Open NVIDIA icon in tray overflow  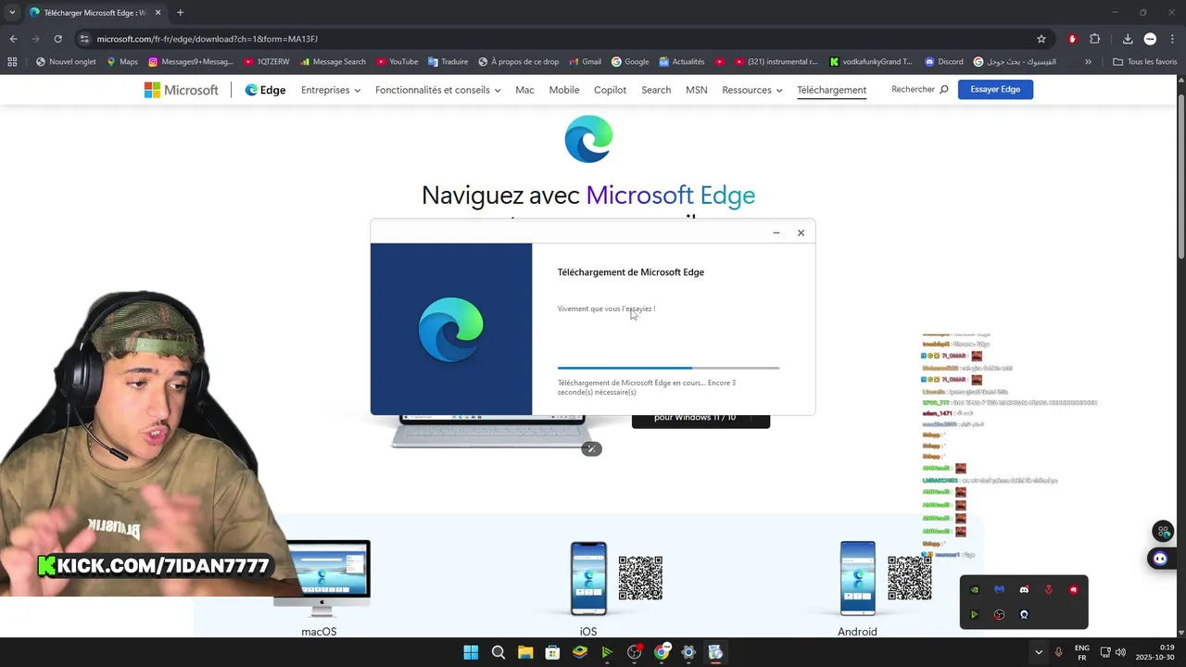pyautogui.click(x=974, y=589)
